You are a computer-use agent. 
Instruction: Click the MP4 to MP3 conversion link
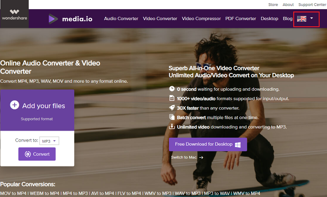[75, 193]
